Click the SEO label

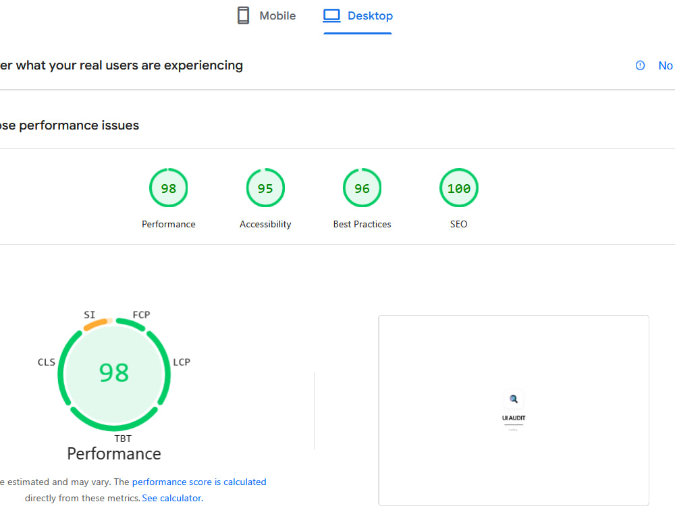[458, 224]
